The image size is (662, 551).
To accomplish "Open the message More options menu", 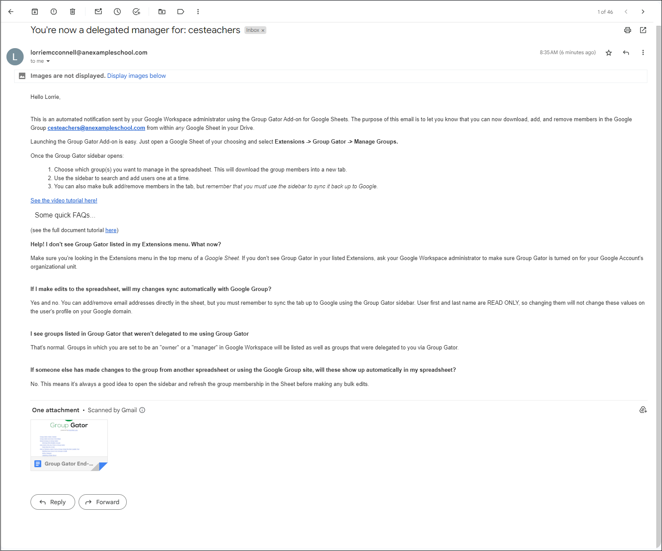I will 643,52.
